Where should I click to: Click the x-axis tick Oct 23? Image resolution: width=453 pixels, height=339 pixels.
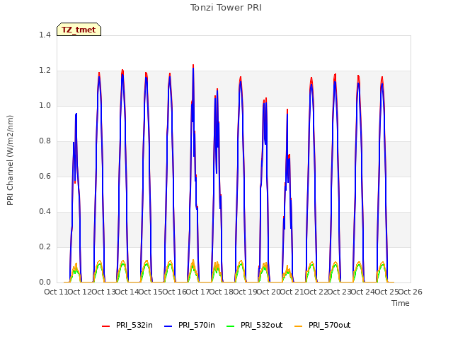click(339, 292)
